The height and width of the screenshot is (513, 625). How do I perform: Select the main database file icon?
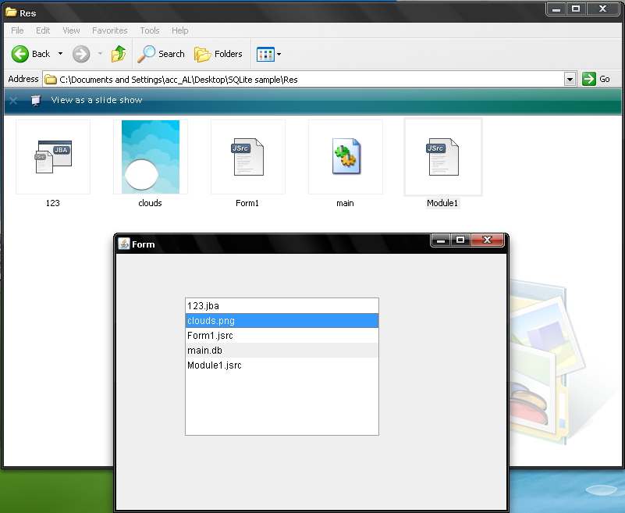coord(346,156)
